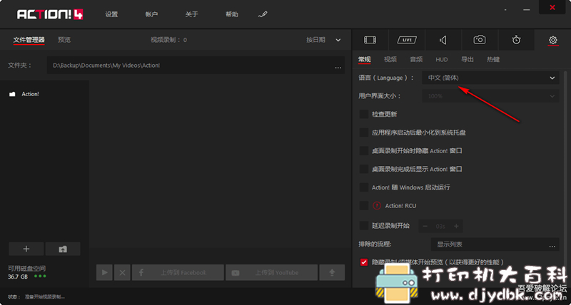
Task: Delete recording with the X button
Action: tap(122, 273)
